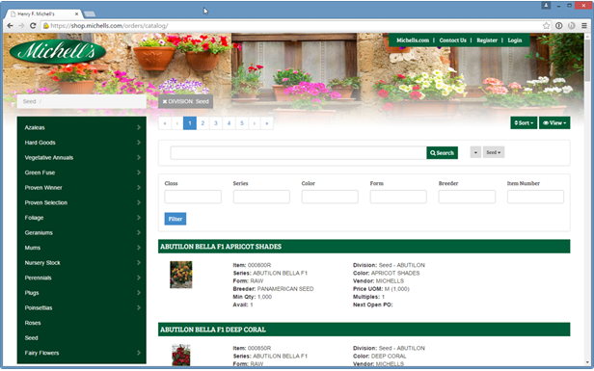Open the Poinsettias category

(81, 307)
